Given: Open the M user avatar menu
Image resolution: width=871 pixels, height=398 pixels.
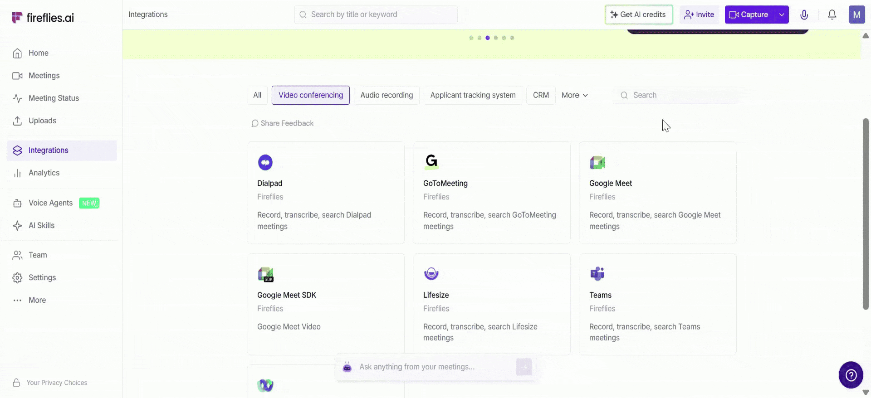Looking at the screenshot, I should [x=856, y=15].
